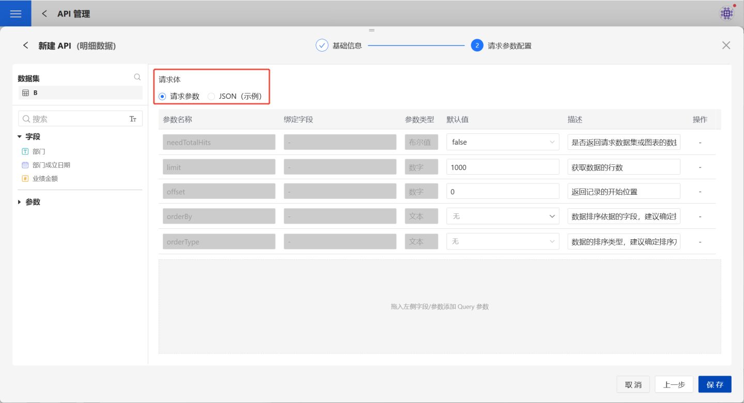
Task: Close the dialog with the X icon
Action: point(726,45)
